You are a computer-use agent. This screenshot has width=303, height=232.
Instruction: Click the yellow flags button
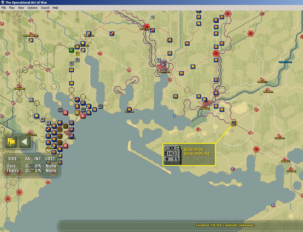(x=11, y=142)
